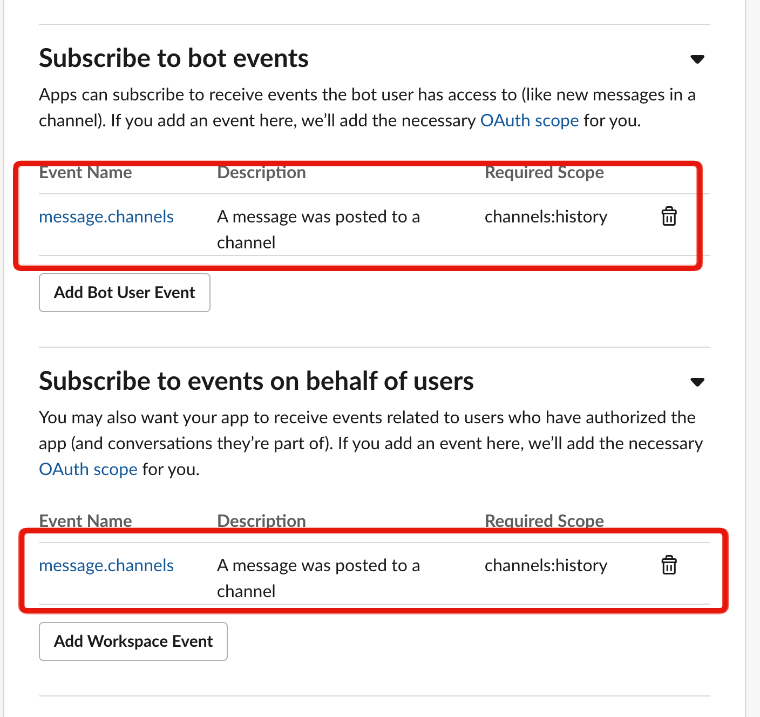Viewport: 760px width, 717px height.
Task: Open the message.channels link under events on behalf of users
Action: [106, 565]
